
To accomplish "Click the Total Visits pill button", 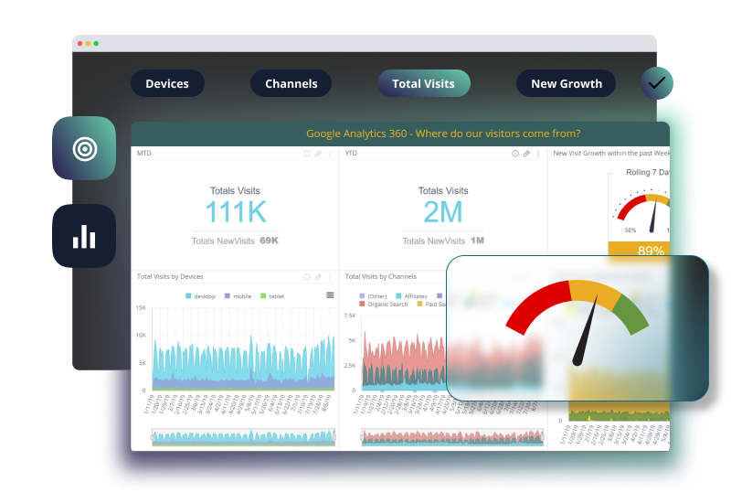I will [x=423, y=83].
